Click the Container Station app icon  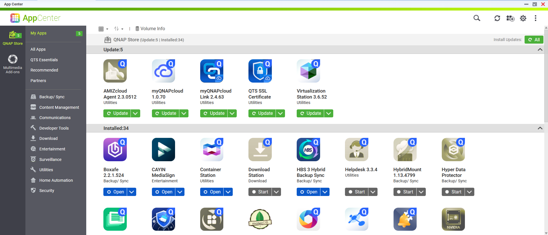(212, 150)
